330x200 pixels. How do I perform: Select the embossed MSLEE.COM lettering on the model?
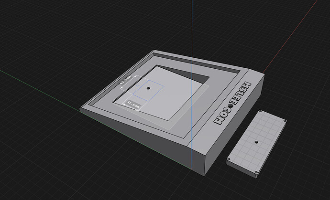[x=232, y=104]
